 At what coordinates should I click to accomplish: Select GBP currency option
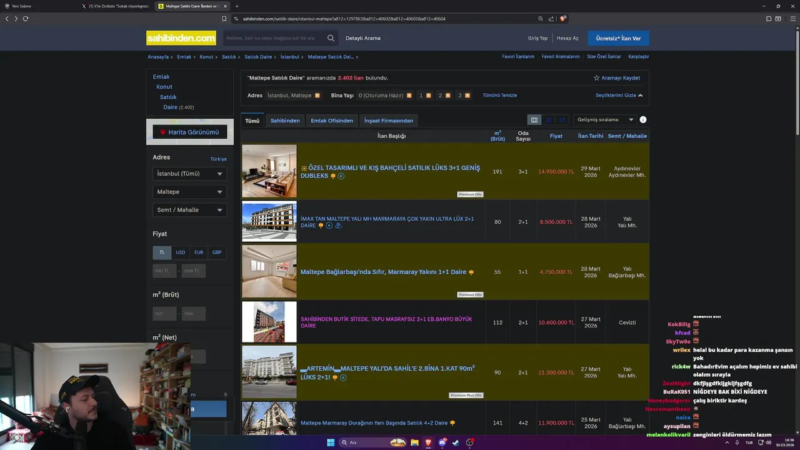(217, 252)
